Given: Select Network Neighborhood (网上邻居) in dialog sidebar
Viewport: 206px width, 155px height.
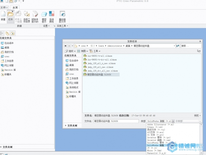Looking at the screenshot, I should [x=72, y=83].
